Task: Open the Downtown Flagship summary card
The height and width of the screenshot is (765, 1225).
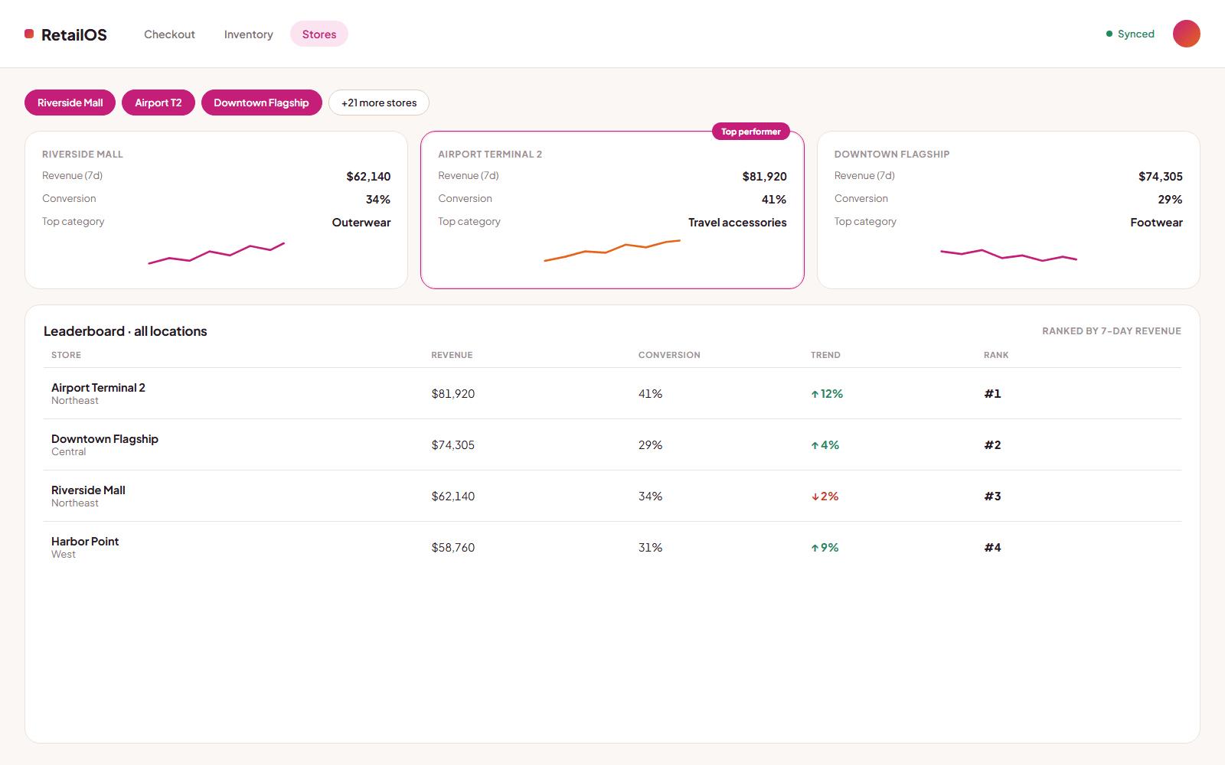Action: click(x=1008, y=210)
